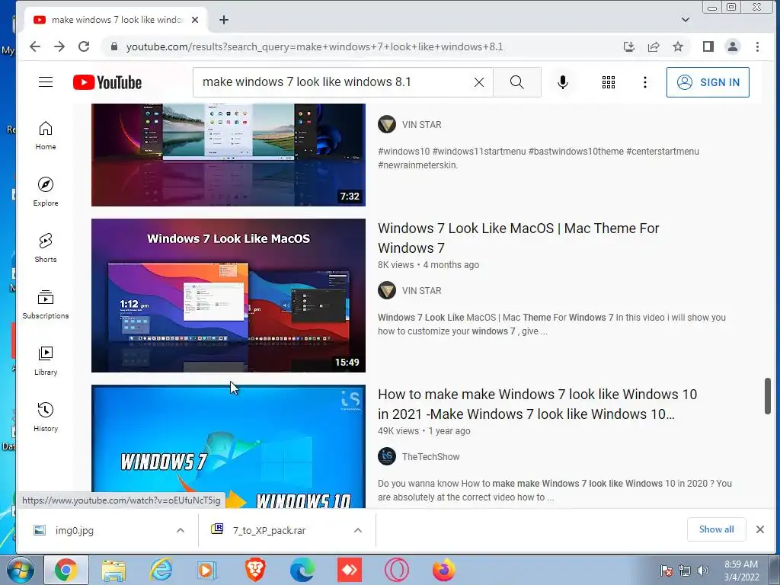Open the downloaded img0.jpg file
The width and height of the screenshot is (780, 585).
click(x=74, y=530)
